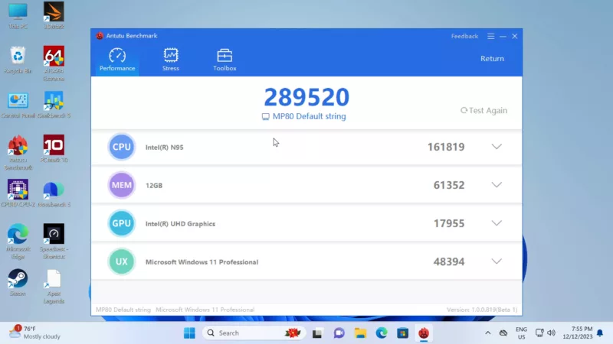
Task: Click the 12GB memory label
Action: [x=154, y=185]
